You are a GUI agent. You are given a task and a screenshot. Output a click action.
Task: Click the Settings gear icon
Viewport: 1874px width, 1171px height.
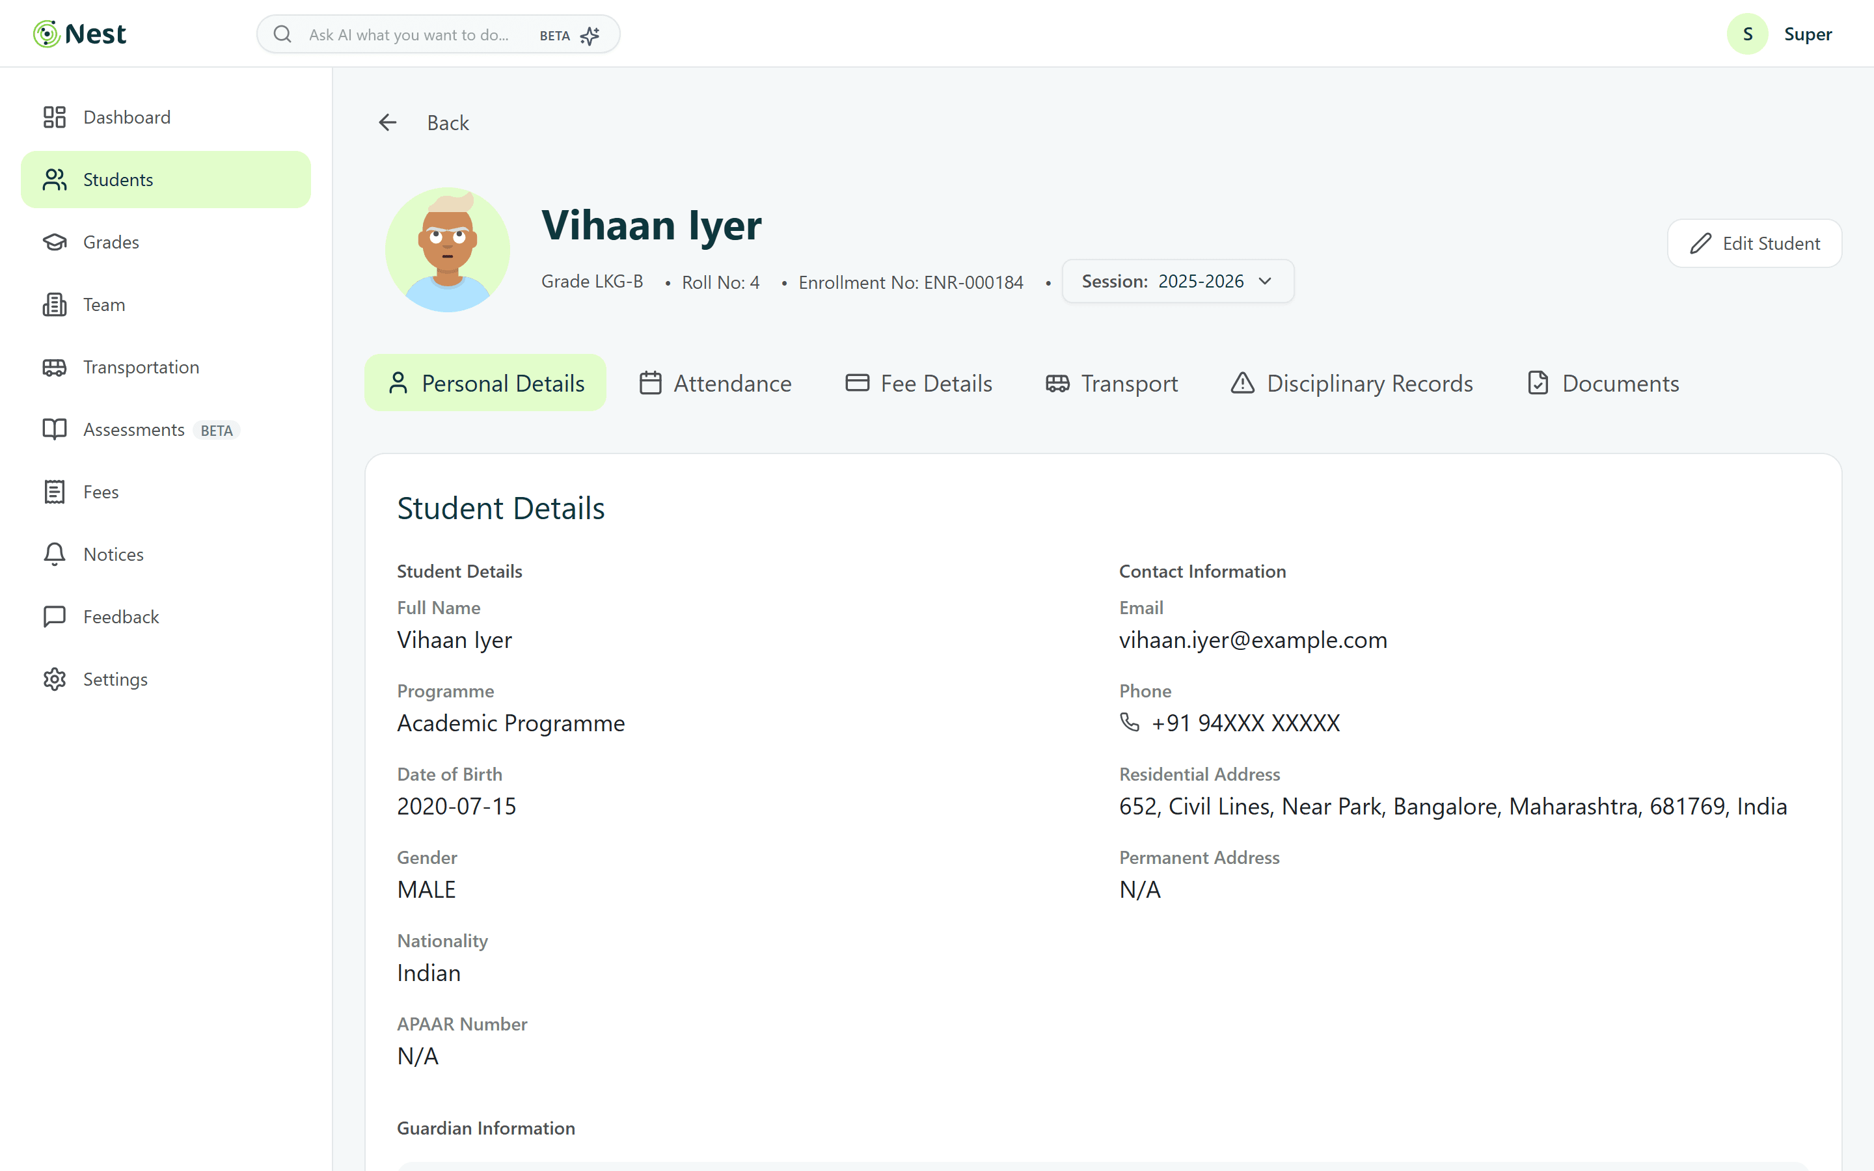click(x=54, y=679)
